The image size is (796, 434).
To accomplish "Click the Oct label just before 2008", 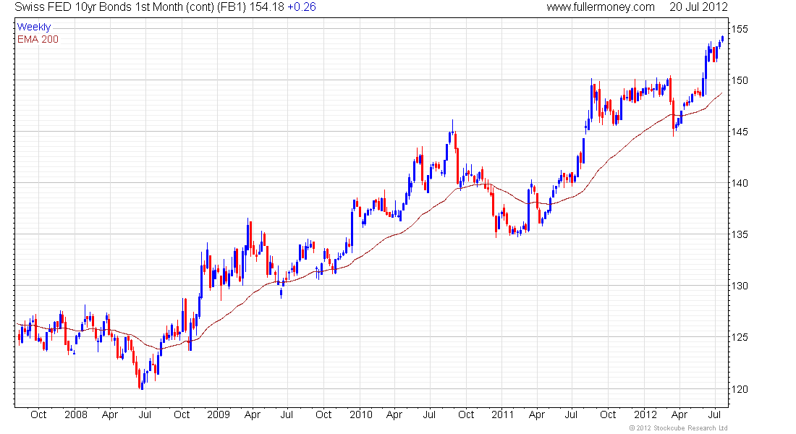I will [38, 414].
